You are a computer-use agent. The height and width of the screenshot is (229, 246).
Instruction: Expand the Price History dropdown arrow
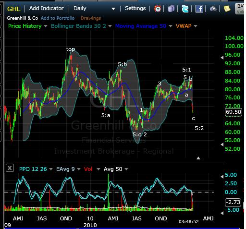pos(46,26)
